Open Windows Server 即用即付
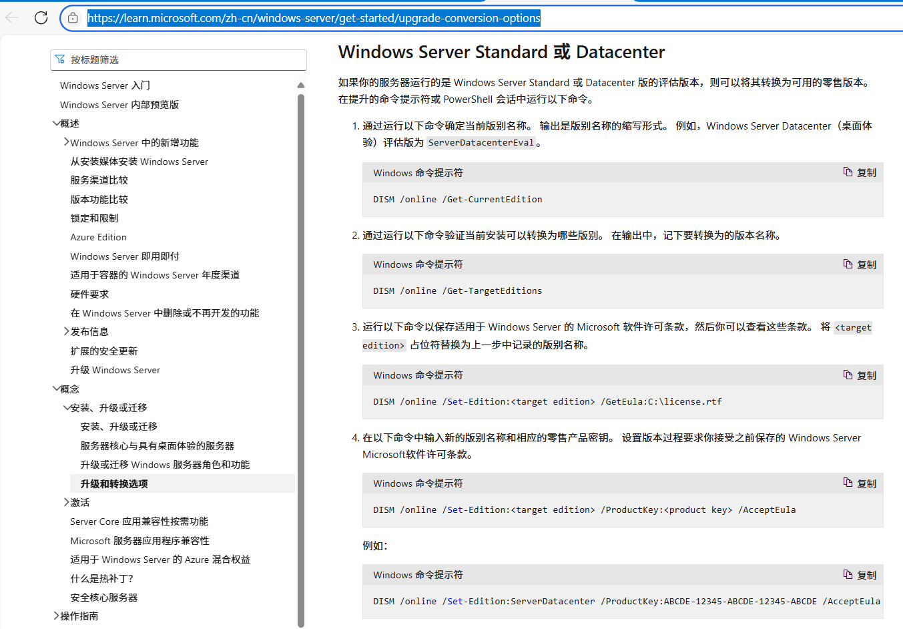The image size is (903, 629). [x=125, y=256]
